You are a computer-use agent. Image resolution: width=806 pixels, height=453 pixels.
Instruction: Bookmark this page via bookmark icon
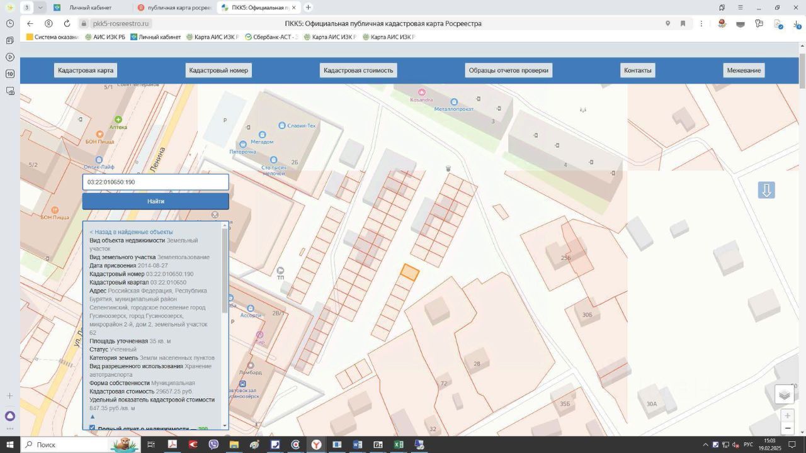point(683,23)
